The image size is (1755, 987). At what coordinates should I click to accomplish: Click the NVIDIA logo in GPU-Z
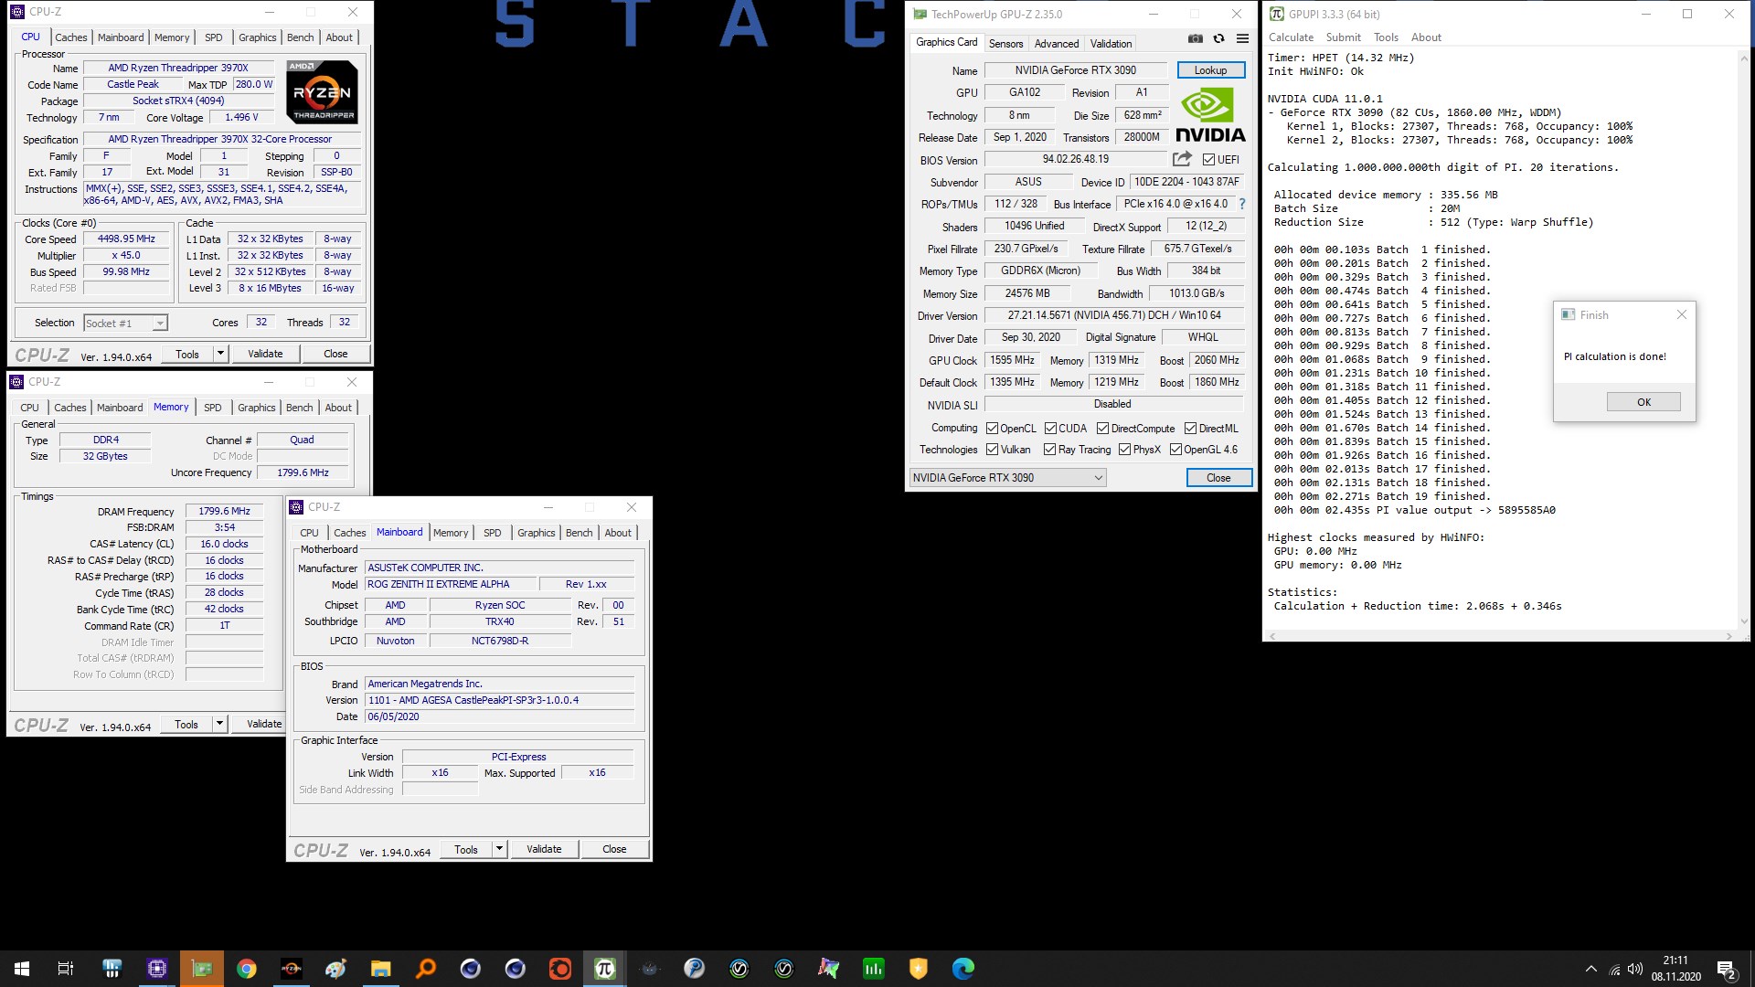click(1209, 115)
